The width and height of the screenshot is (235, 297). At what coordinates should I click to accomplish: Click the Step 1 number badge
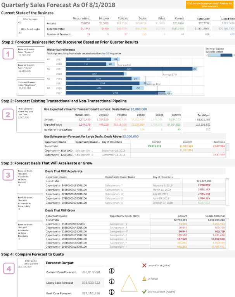click(8, 54)
